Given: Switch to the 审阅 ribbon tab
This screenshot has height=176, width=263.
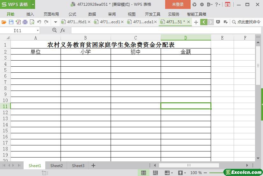Looking at the screenshot, I should click(112, 14).
